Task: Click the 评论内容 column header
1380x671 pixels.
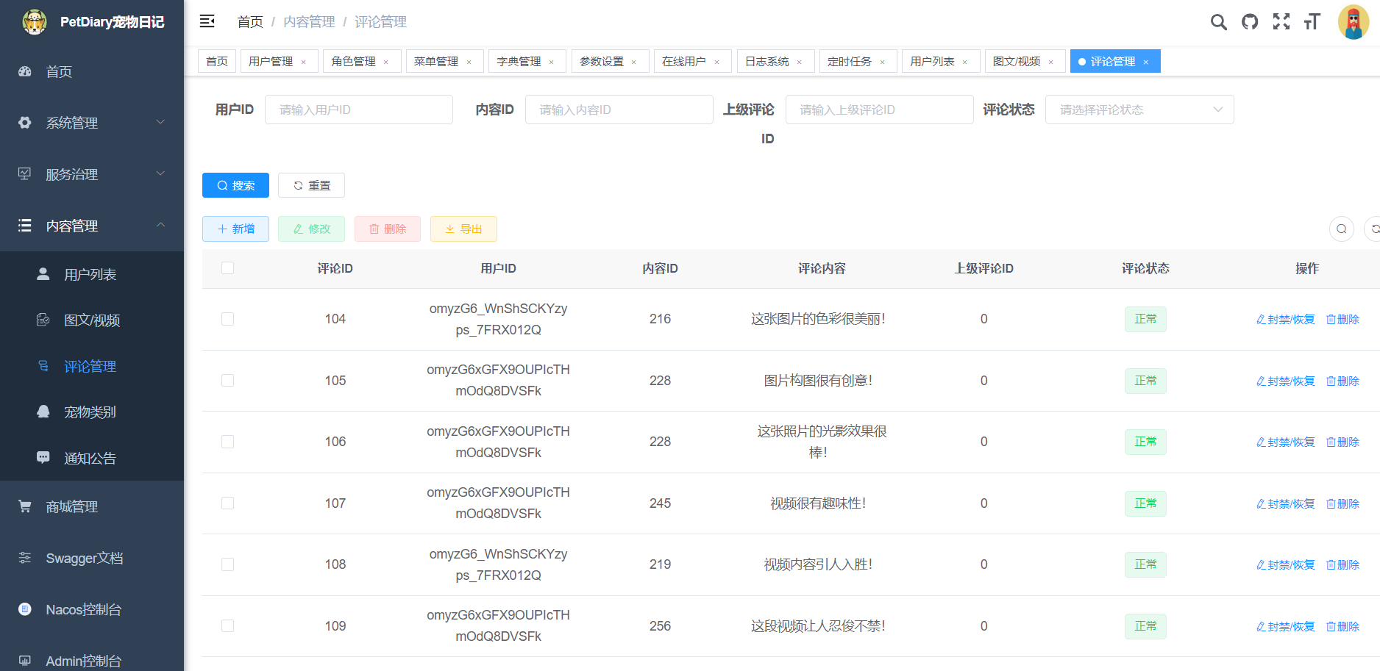Action: tap(822, 268)
